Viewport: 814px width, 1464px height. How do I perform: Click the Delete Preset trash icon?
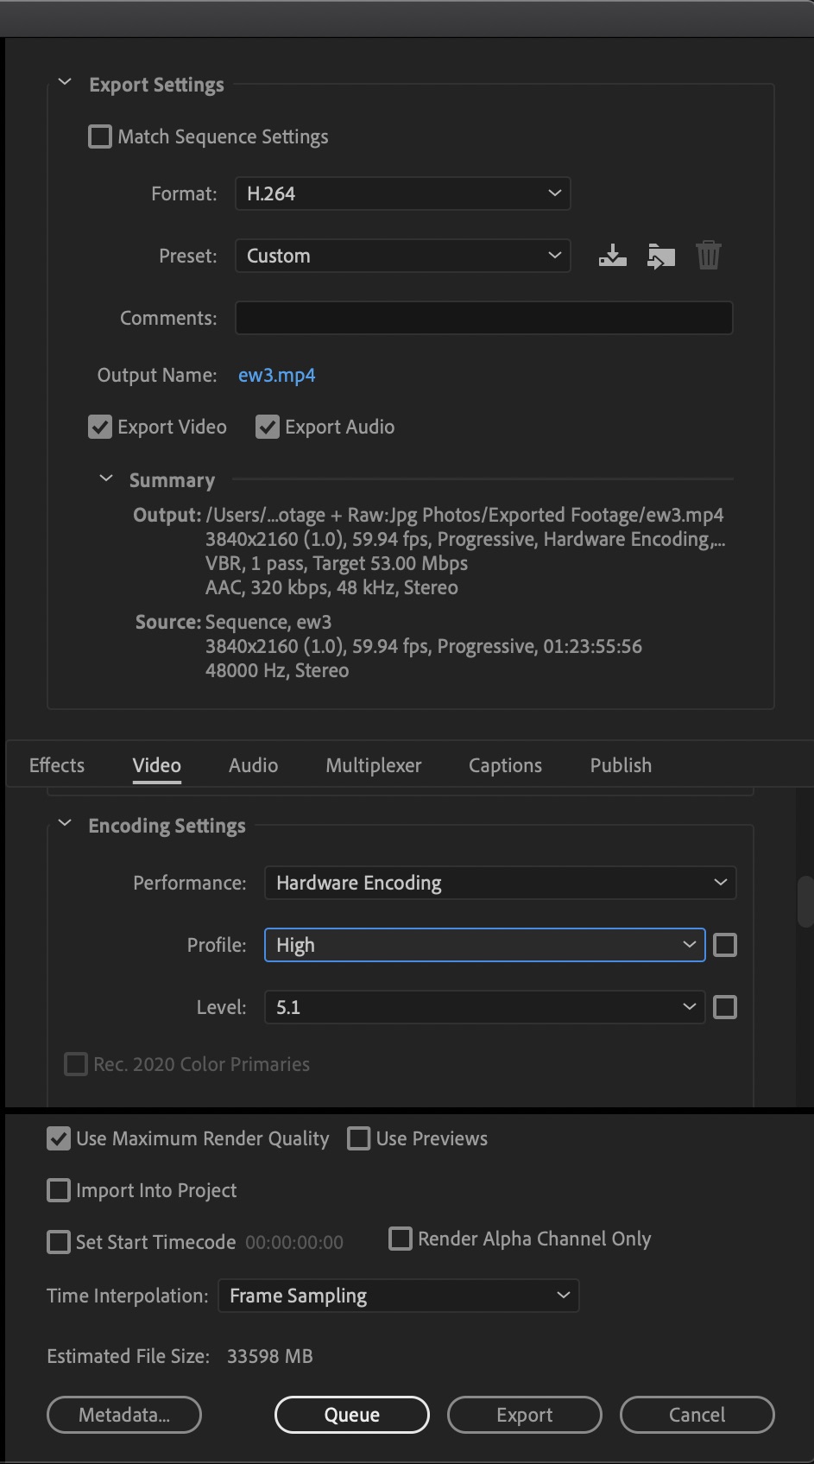click(708, 256)
